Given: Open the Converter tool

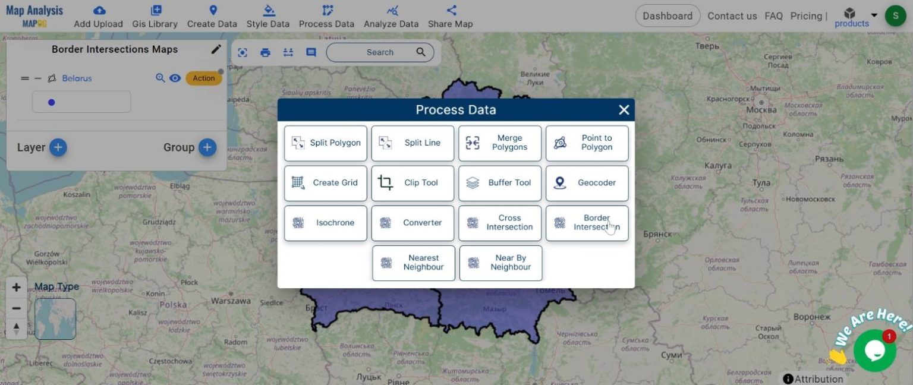Looking at the screenshot, I should (413, 223).
